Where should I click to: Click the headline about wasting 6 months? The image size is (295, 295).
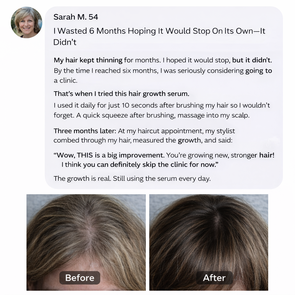[x=159, y=37]
